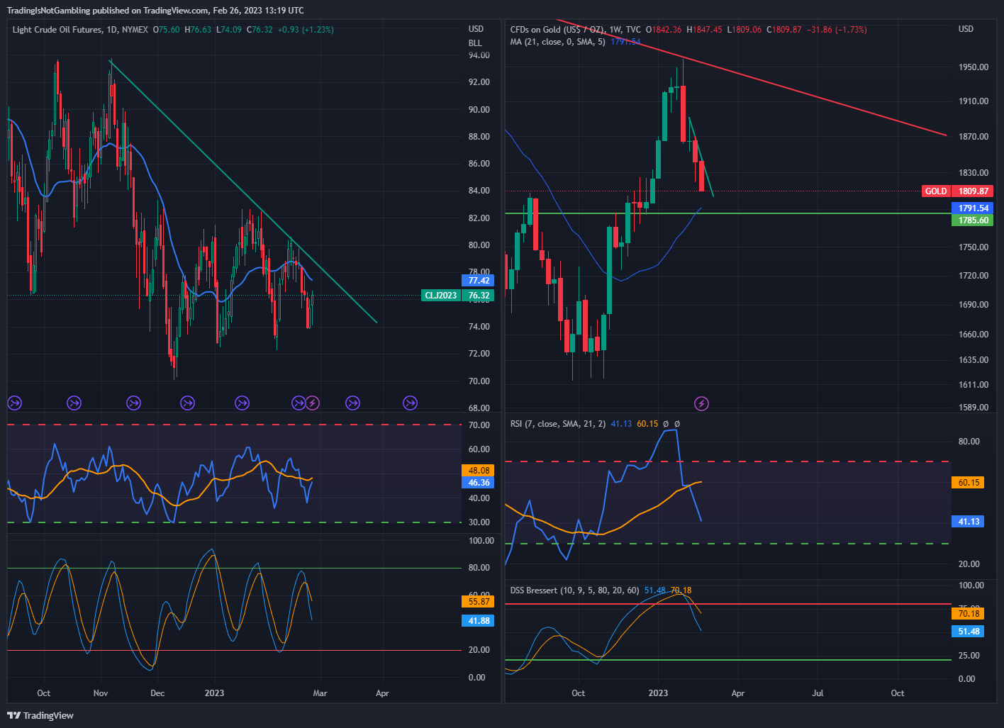Click the 76.32 last price label
1004x728 pixels.
(x=479, y=295)
